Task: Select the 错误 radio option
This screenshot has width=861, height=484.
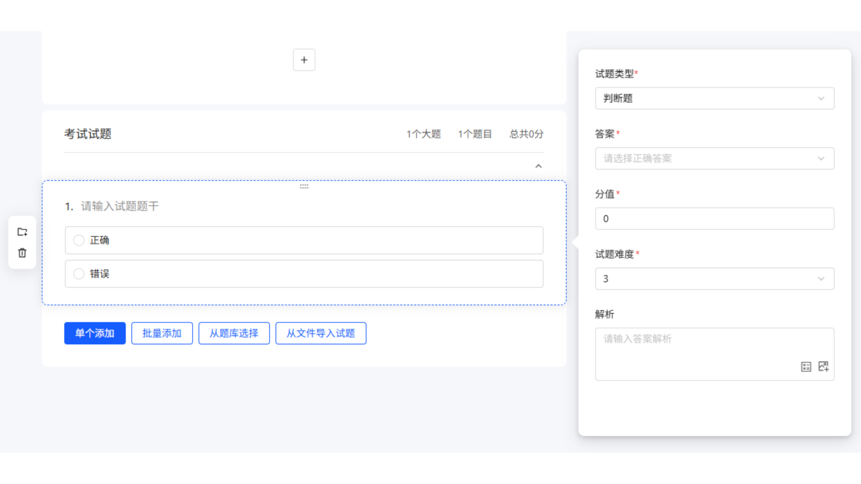Action: click(79, 274)
